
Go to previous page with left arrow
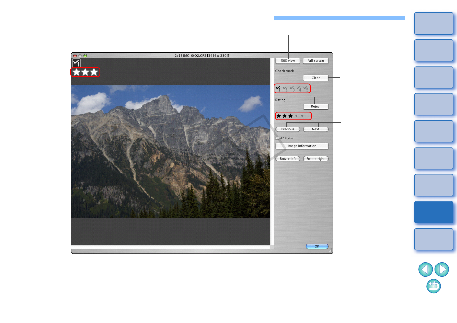pyautogui.click(x=425, y=269)
